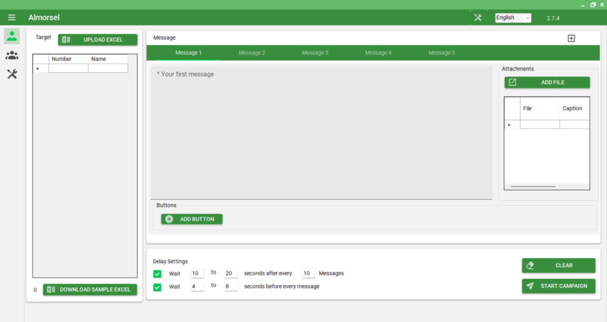Open the English language dropdown

click(513, 18)
